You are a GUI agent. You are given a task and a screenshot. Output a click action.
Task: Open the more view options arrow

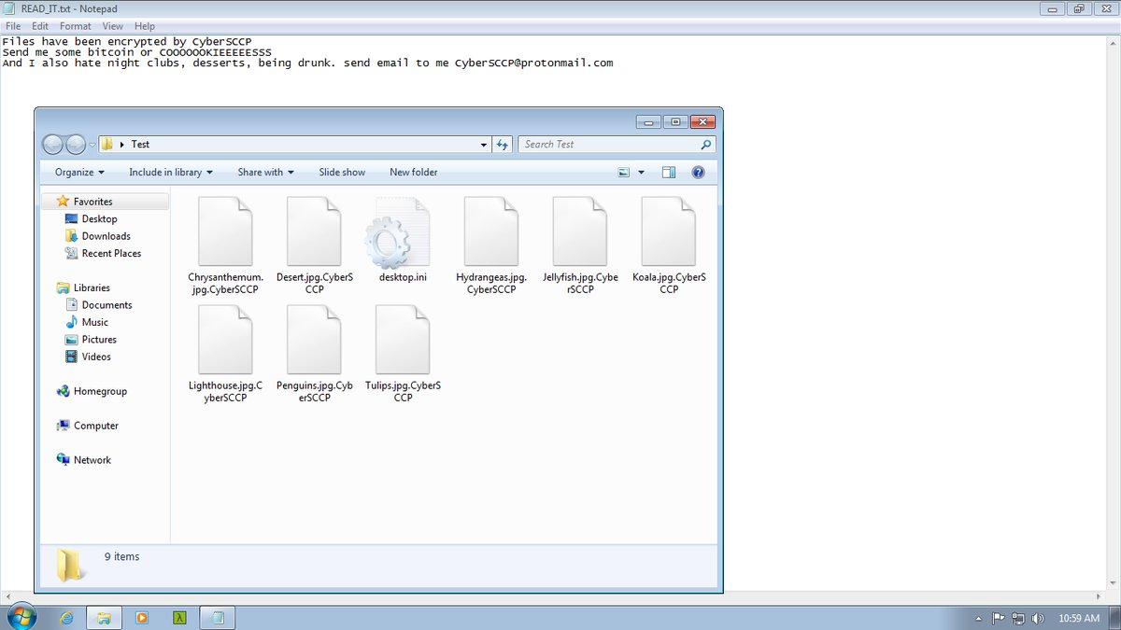pyautogui.click(x=641, y=173)
